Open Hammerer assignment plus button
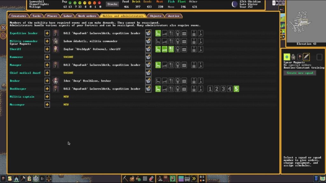Screen dimensions: 326x183 [47, 57]
